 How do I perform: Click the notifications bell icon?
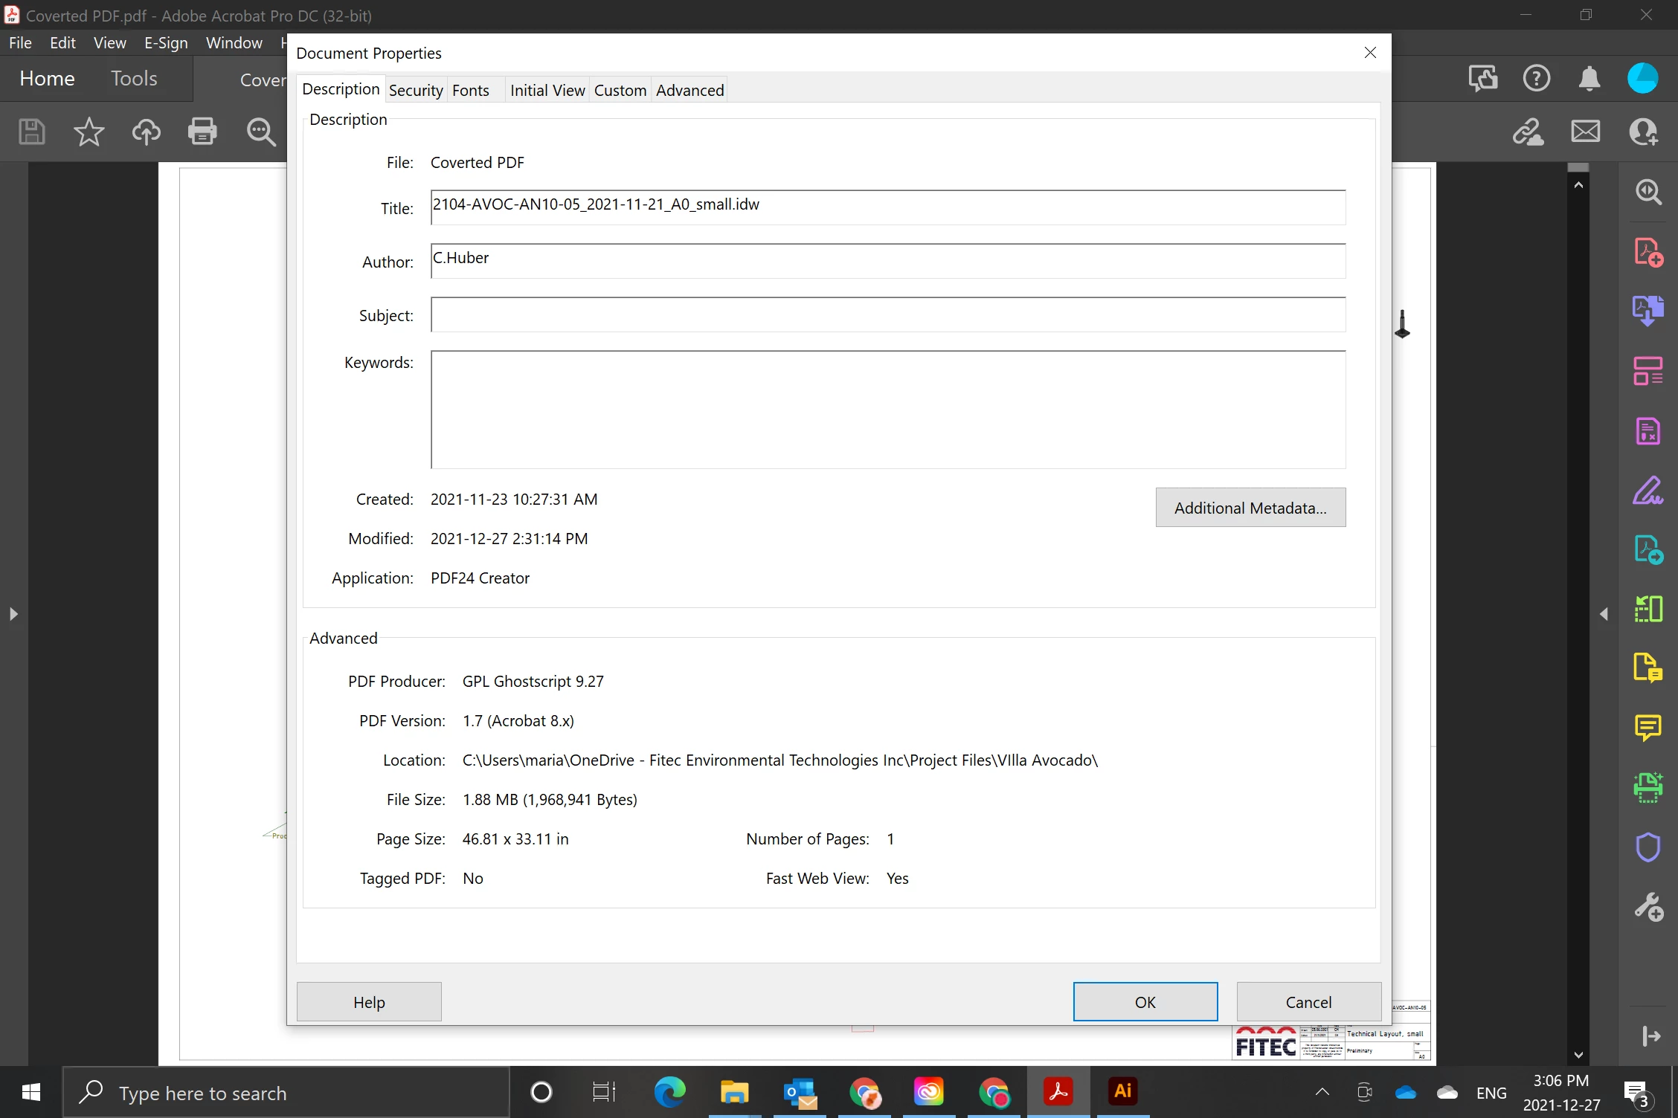(1589, 78)
